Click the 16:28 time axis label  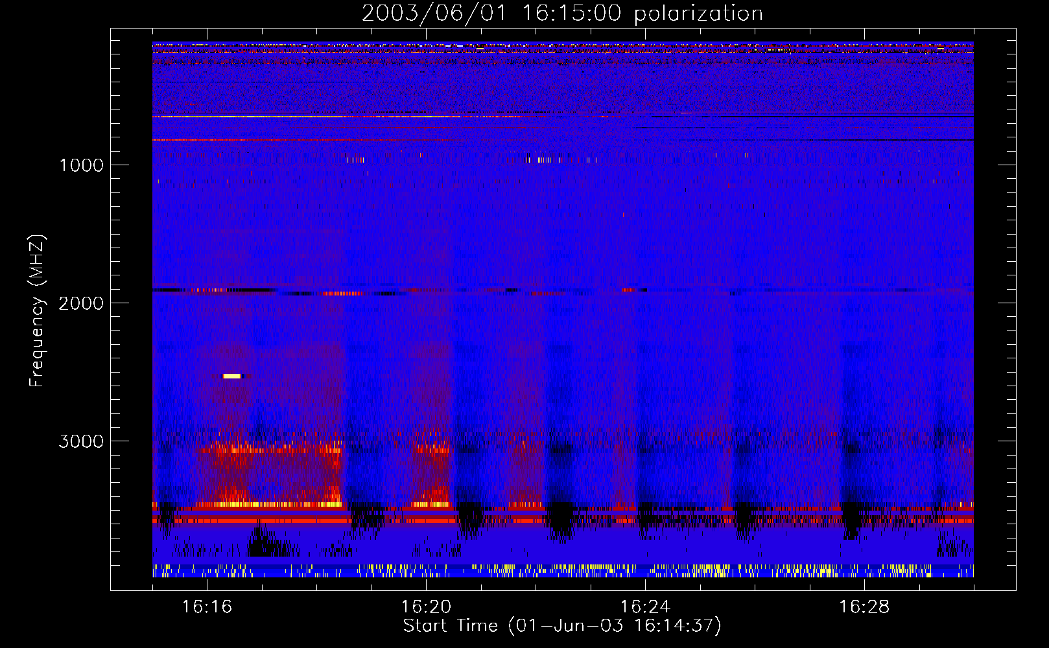(x=864, y=607)
